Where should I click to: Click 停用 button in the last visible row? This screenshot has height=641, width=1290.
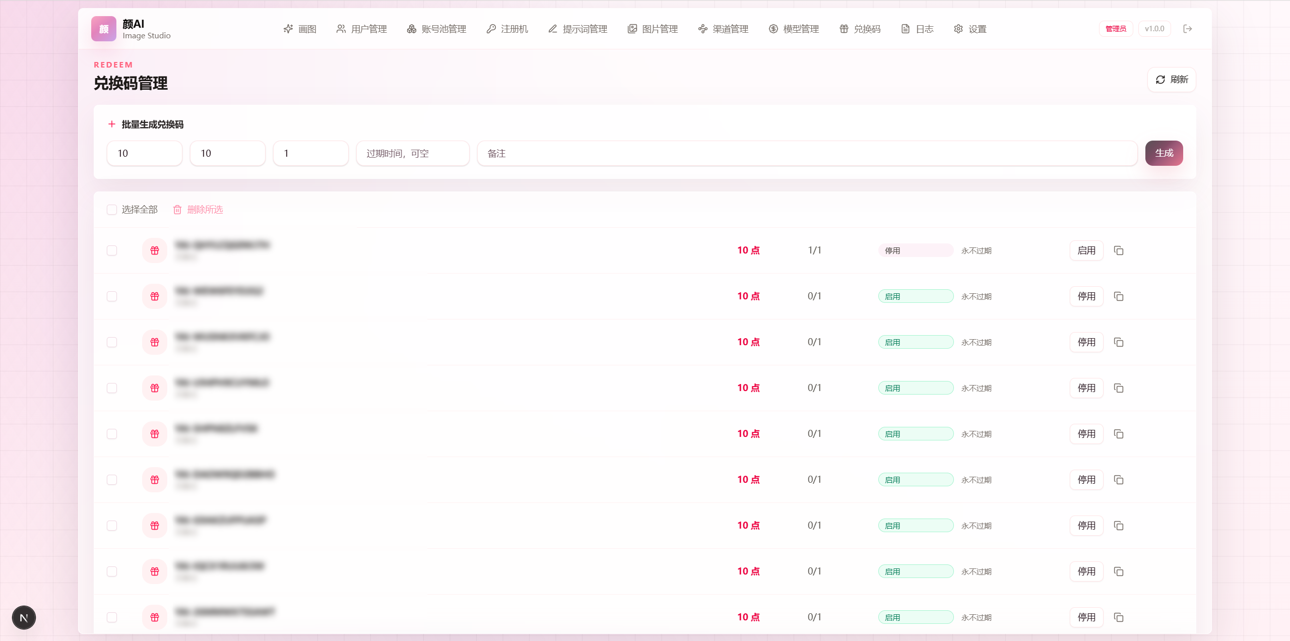point(1086,617)
